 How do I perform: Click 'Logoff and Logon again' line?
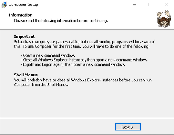pos(72,64)
